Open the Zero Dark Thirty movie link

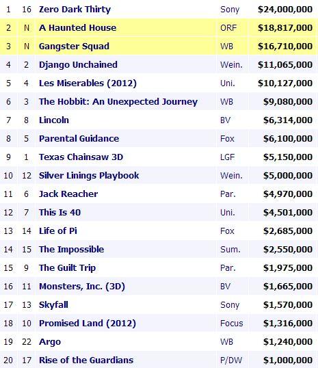pyautogui.click(x=75, y=10)
